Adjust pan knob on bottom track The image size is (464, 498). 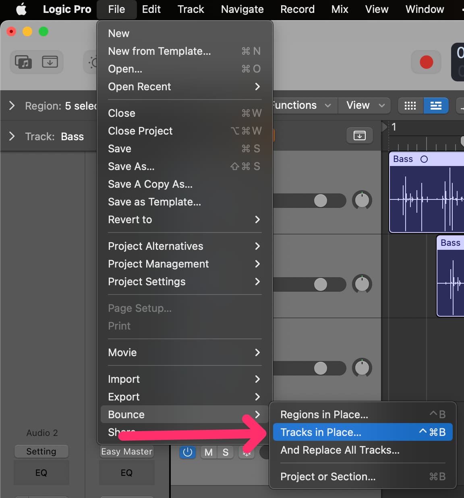pyautogui.click(x=362, y=368)
